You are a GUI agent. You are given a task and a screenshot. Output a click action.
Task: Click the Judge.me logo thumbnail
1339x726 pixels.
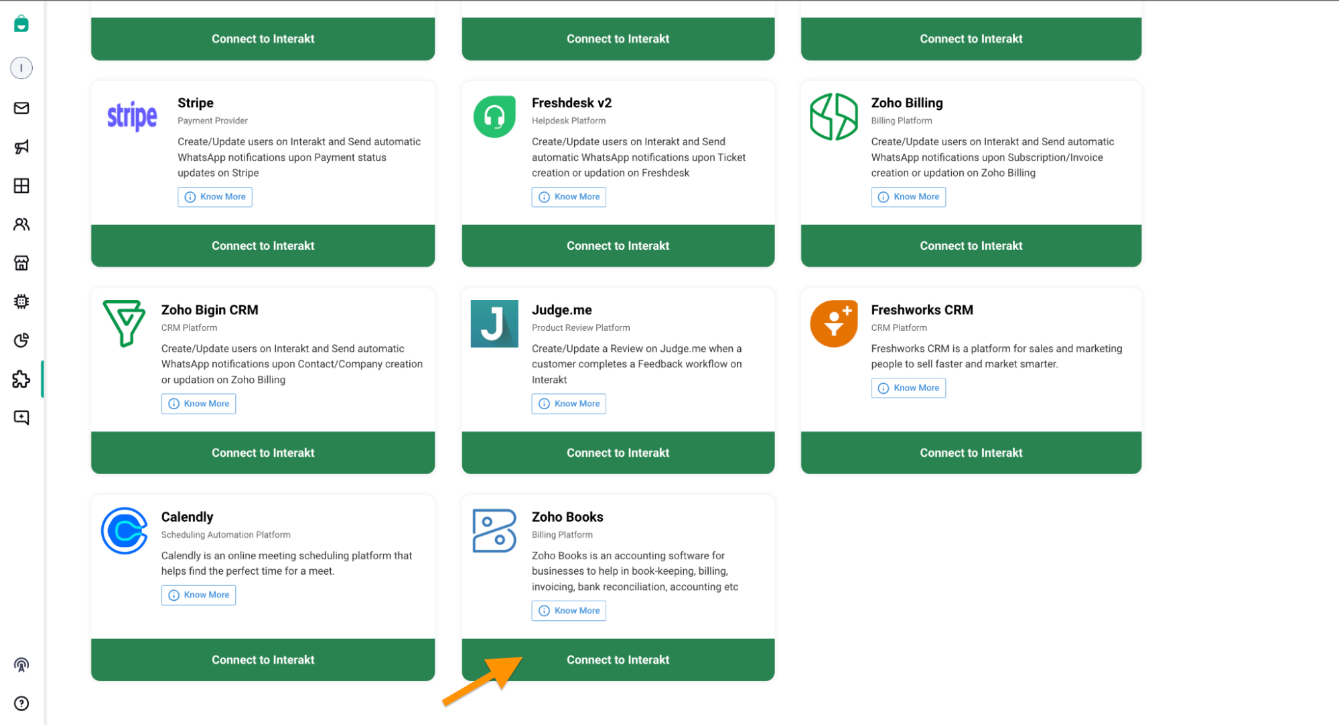[x=494, y=323]
